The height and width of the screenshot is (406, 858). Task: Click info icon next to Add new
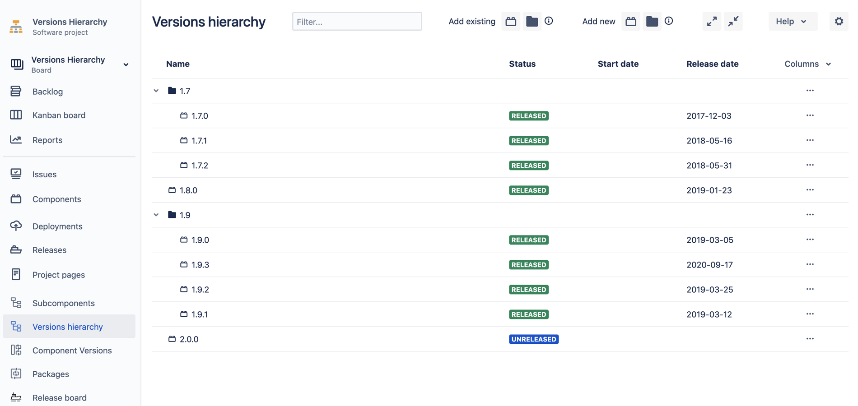point(669,21)
